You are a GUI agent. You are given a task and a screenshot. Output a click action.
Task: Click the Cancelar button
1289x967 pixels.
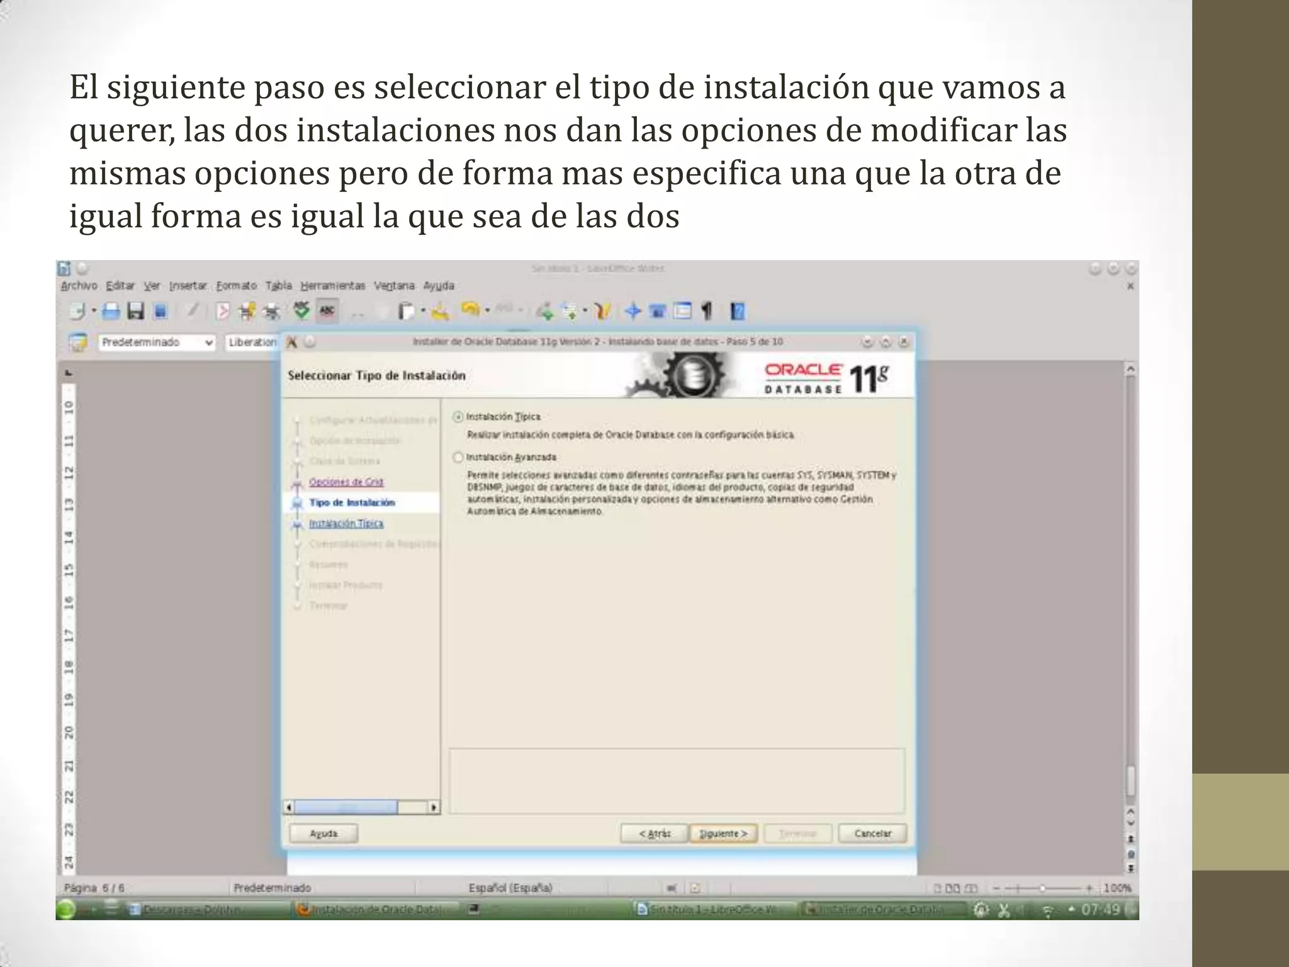coord(873,834)
